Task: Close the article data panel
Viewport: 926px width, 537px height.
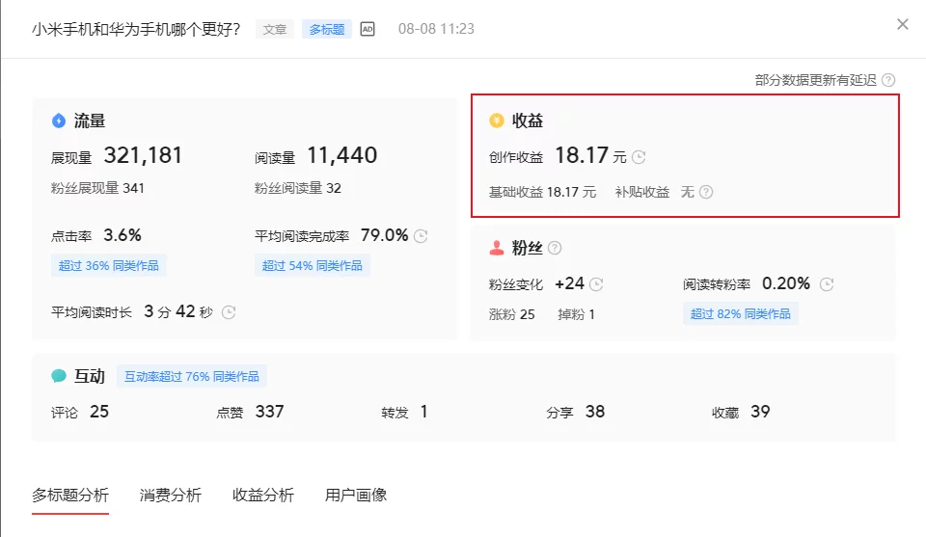Action: tap(903, 24)
